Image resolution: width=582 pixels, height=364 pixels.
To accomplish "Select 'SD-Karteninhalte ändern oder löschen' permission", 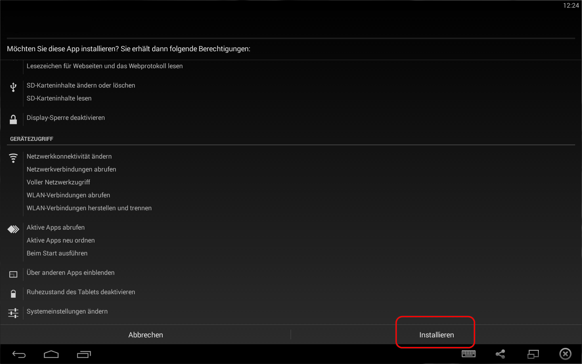I will 81,85.
